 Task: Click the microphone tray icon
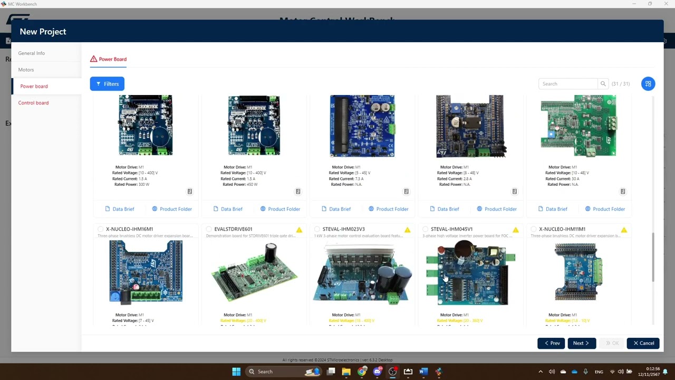click(585, 372)
